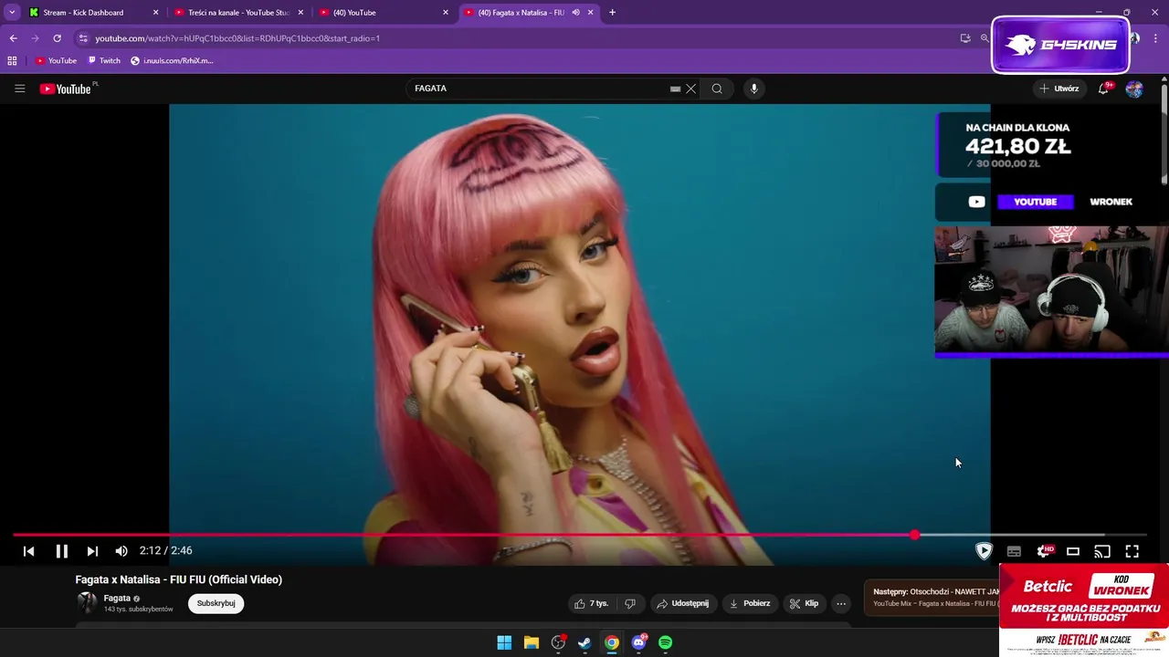The width and height of the screenshot is (1169, 657).
Task: Open OBS-like app icon in taskbar
Action: click(558, 643)
